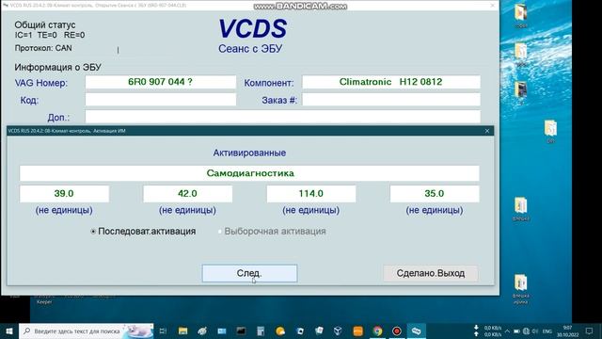Open the Bandicam red record taskbar icon
602x339 pixels.
(x=397, y=331)
